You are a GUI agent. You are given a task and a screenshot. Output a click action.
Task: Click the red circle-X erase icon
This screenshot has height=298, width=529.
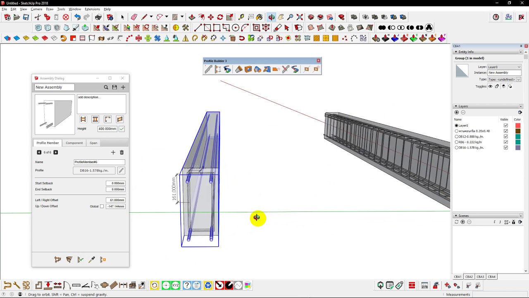(66, 17)
